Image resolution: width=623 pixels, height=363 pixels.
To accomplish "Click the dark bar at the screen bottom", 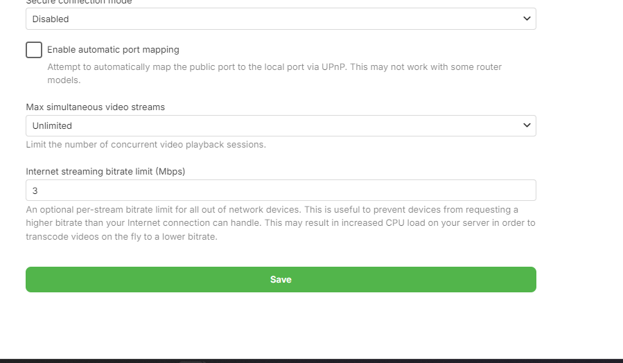I will [311, 360].
